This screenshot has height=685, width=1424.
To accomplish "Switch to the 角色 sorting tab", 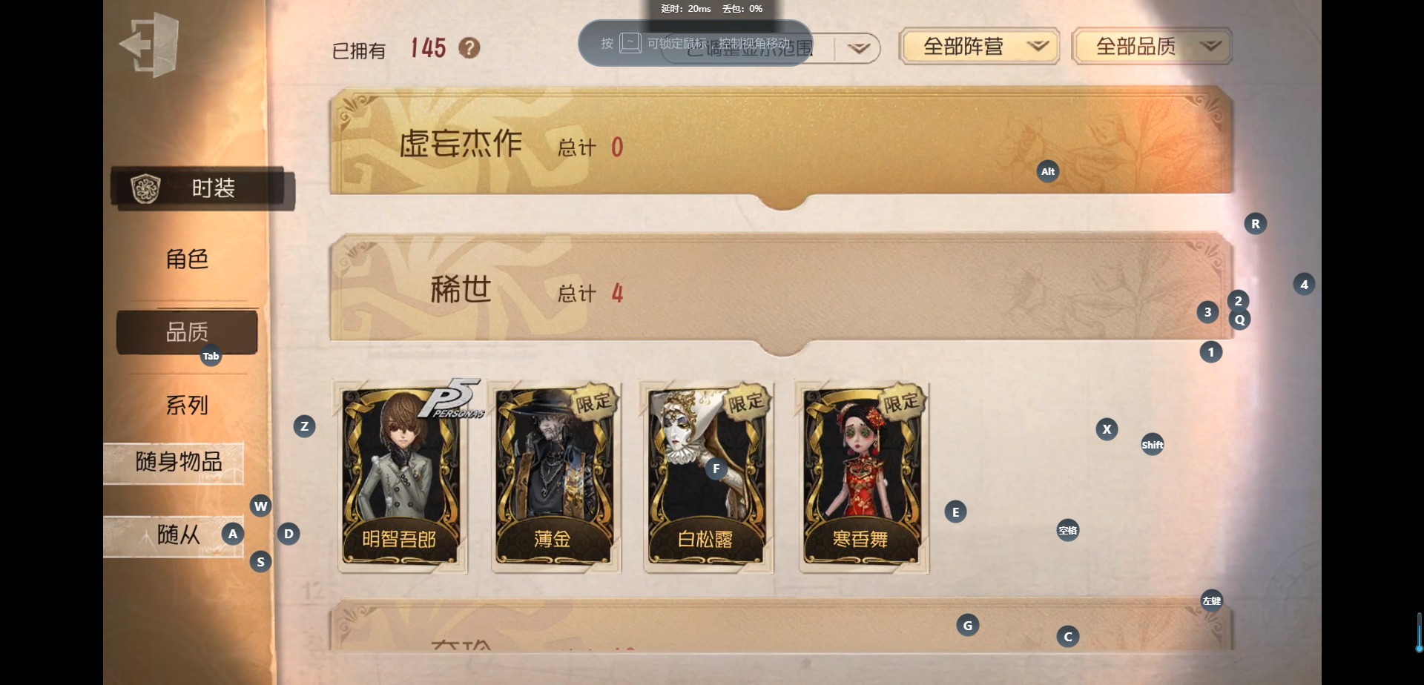I will pyautogui.click(x=187, y=259).
